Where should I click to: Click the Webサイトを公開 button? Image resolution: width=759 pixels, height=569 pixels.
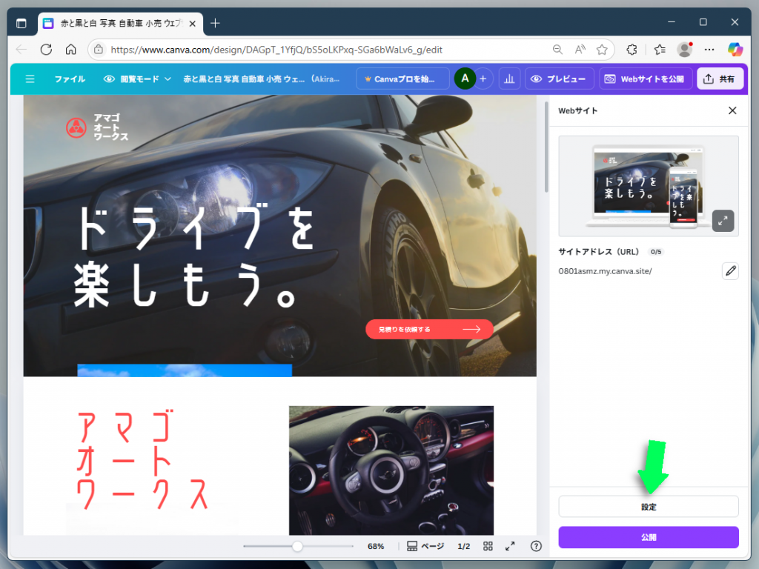[646, 79]
